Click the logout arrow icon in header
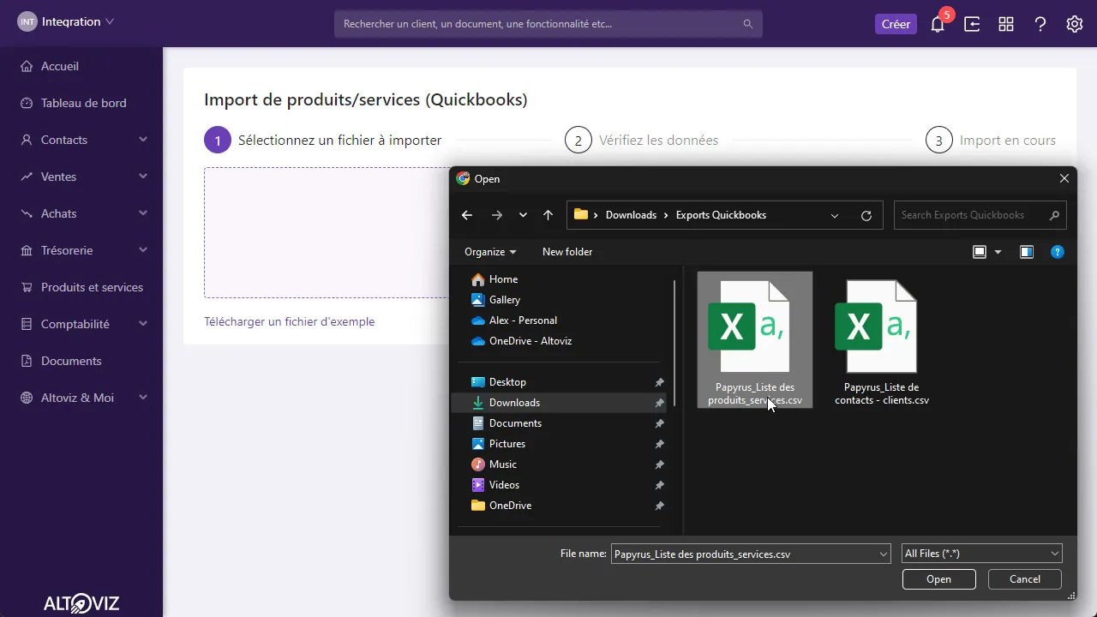 click(972, 24)
